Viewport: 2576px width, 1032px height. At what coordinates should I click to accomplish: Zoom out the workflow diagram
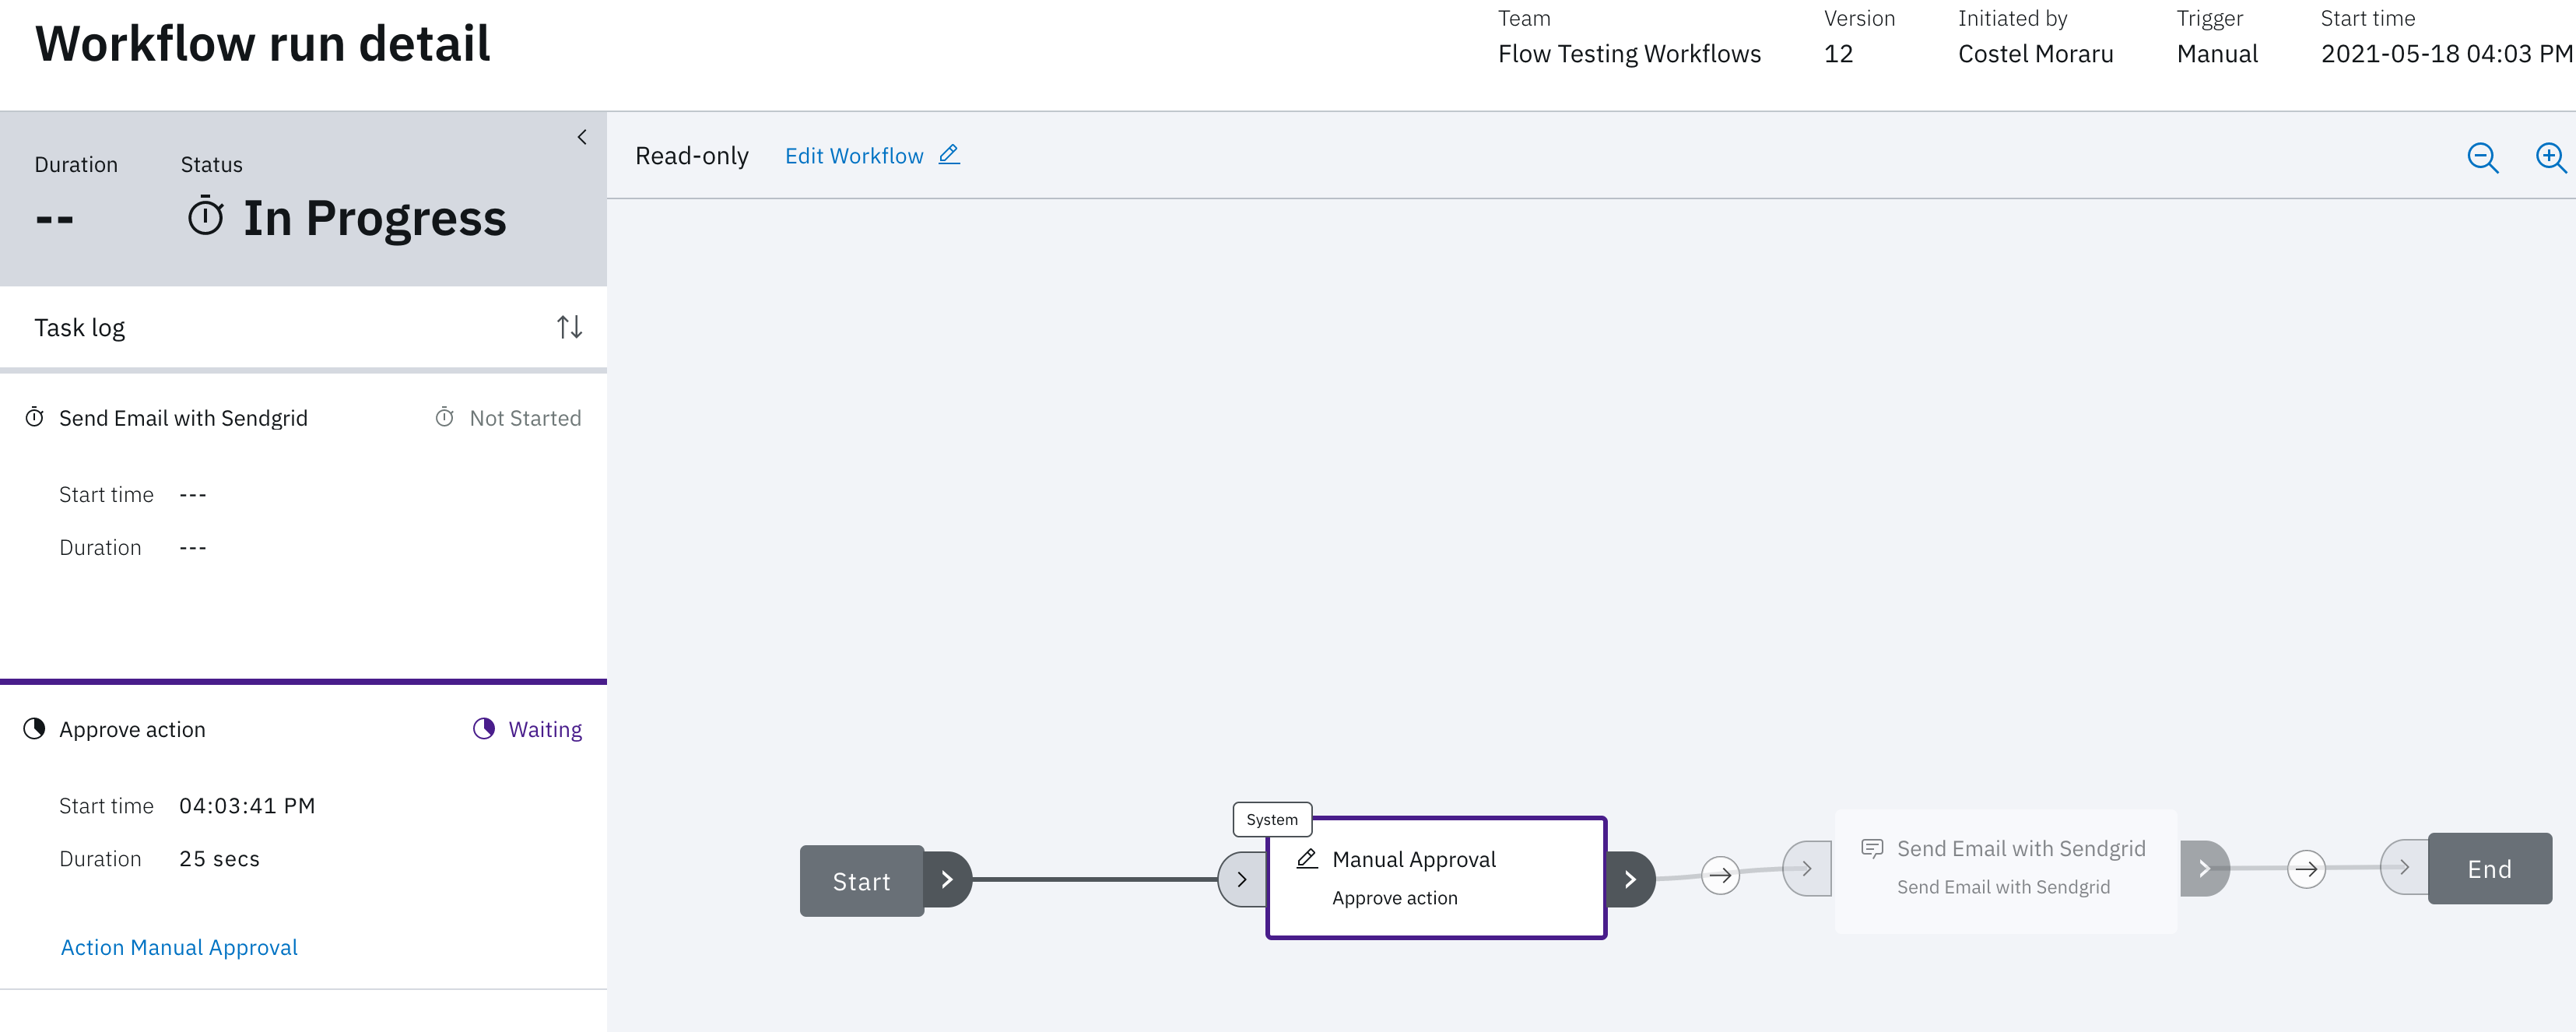point(2482,157)
